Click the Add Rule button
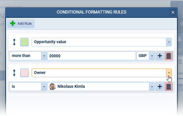This screenshot has height=116, width=183. 21,24
